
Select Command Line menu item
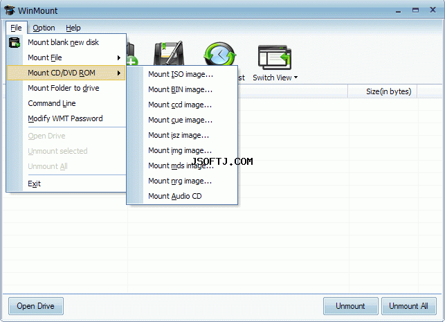pos(66,103)
